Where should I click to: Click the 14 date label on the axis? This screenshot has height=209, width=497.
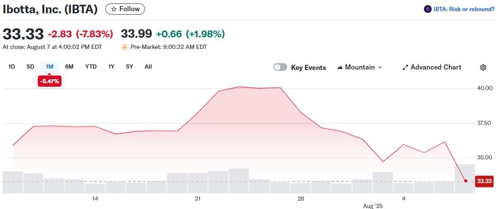point(95,199)
